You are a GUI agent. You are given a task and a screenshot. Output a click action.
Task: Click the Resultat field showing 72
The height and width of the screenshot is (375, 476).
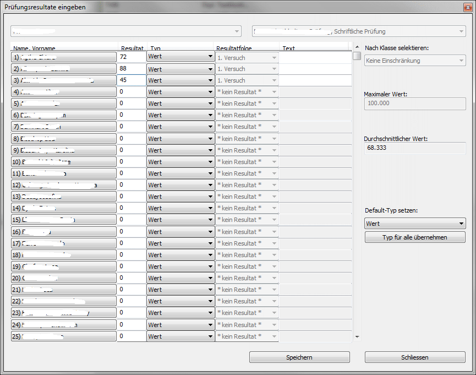click(x=131, y=57)
